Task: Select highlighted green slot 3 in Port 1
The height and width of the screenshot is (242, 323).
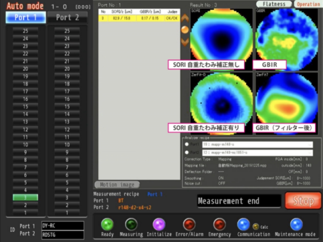Action: pos(25,197)
